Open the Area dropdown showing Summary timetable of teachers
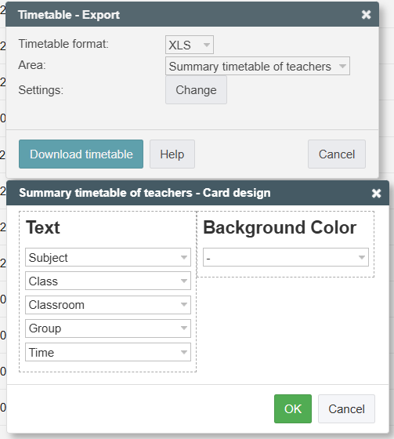 pyautogui.click(x=258, y=66)
